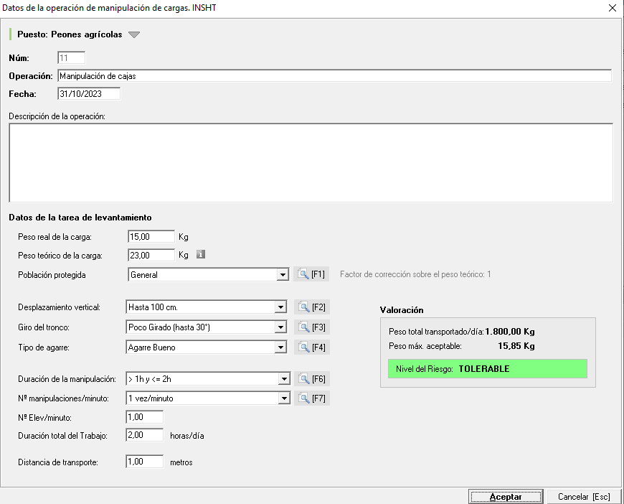This screenshot has width=624, height=504.
Task: Click the F1 lookup icon for Población protegida
Action: click(x=311, y=274)
